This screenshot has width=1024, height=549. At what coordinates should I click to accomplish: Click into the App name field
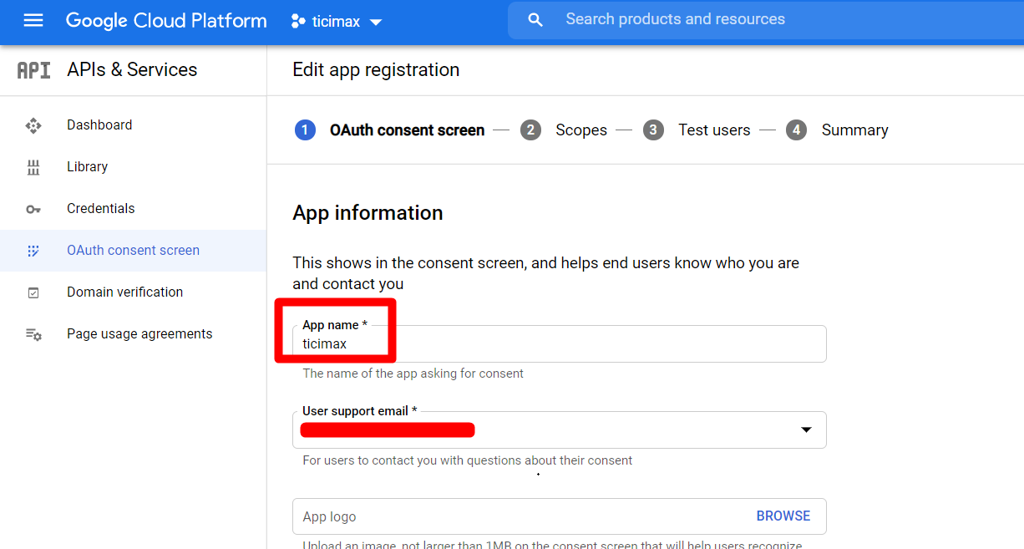point(559,343)
